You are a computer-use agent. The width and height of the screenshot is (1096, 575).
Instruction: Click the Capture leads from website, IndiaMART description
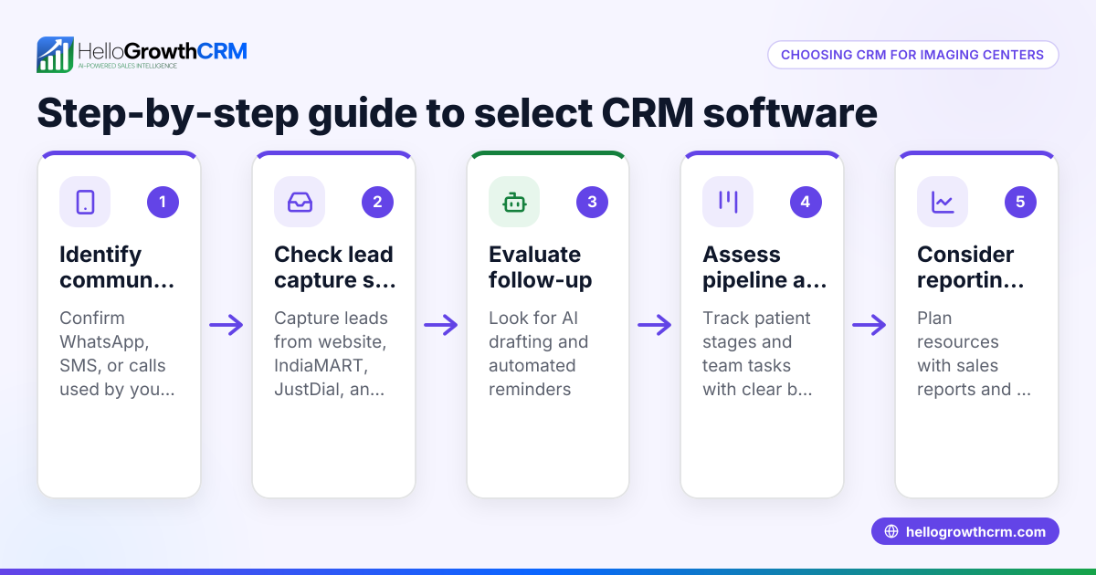click(x=332, y=353)
